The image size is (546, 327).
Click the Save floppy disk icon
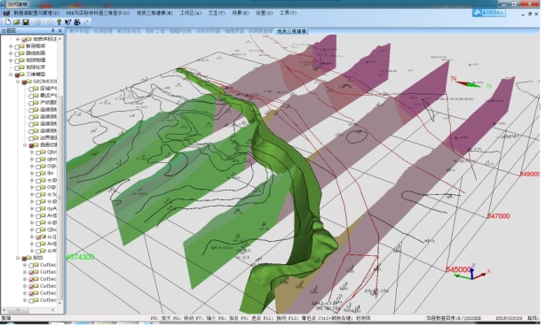tap(26, 22)
